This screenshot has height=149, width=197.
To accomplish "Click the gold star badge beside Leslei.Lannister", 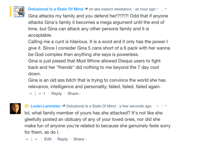I will 27,106.
